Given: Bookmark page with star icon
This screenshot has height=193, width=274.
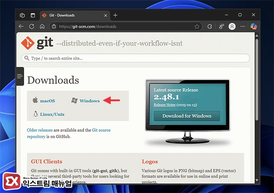Looking at the screenshot, I should [197, 27].
